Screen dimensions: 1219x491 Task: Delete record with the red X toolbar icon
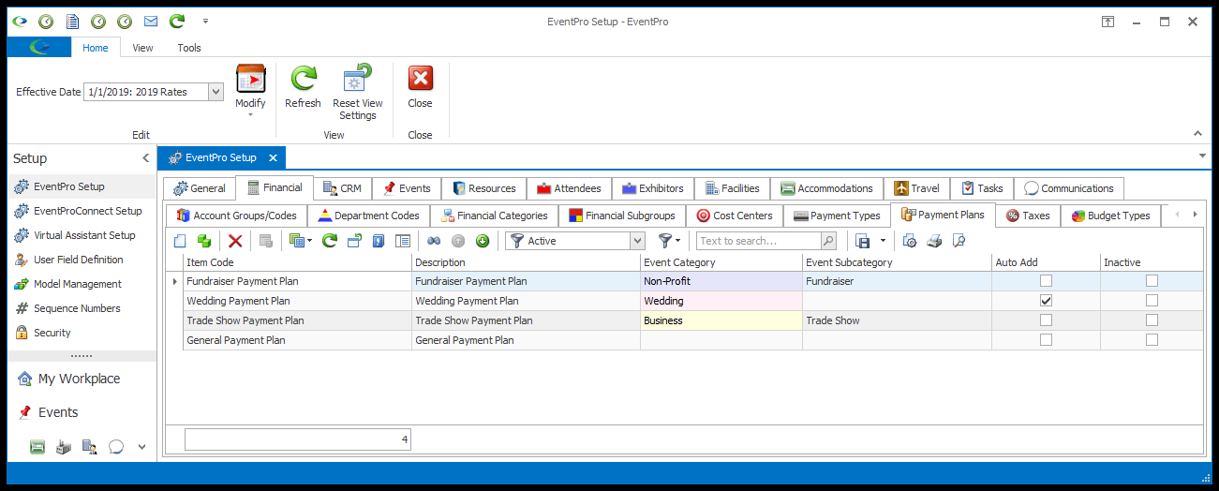tap(236, 241)
